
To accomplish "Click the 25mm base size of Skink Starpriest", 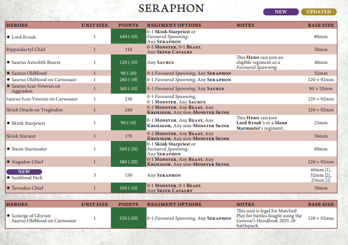I will (x=321, y=123).
